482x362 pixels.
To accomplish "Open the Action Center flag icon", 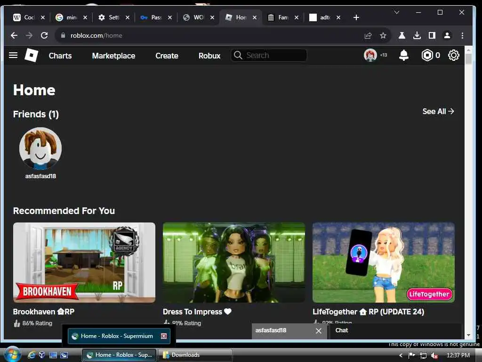I will tap(411, 355).
